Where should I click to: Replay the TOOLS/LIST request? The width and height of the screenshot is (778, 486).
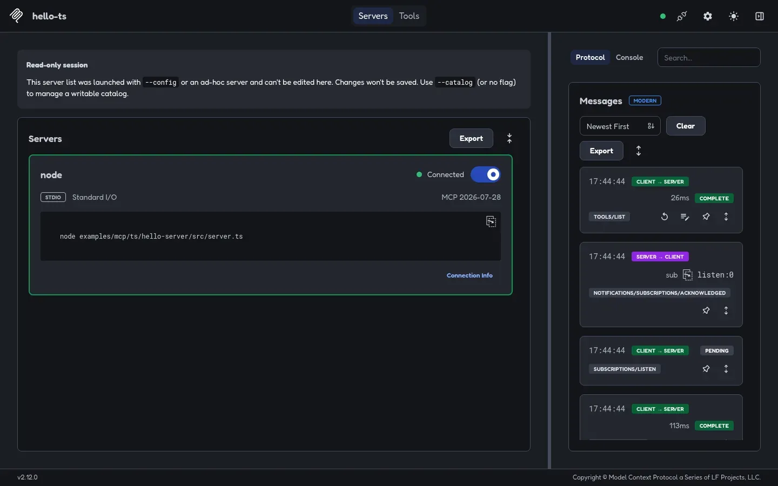(665, 217)
